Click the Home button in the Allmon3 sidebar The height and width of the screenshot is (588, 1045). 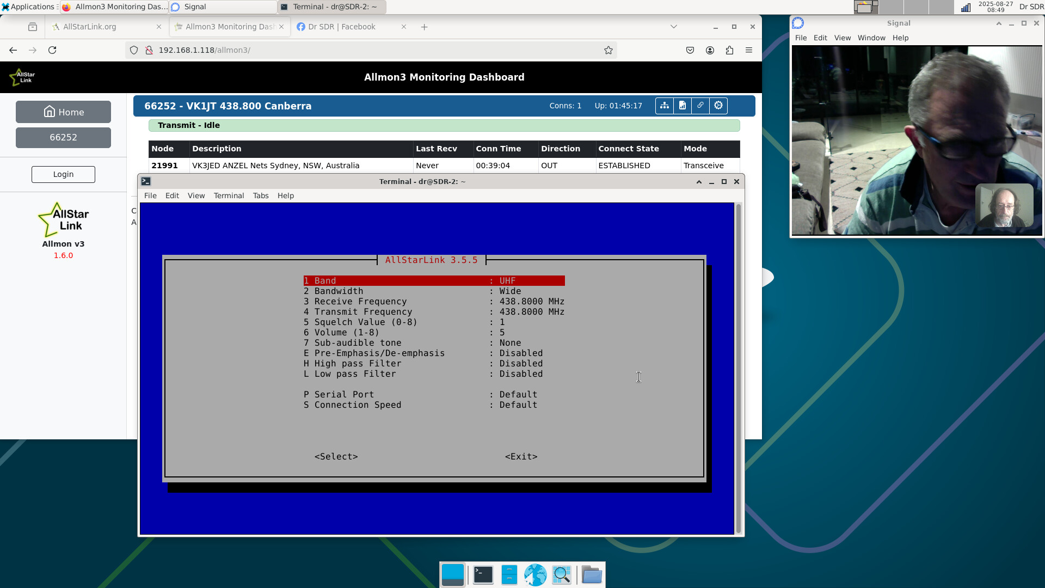point(63,112)
